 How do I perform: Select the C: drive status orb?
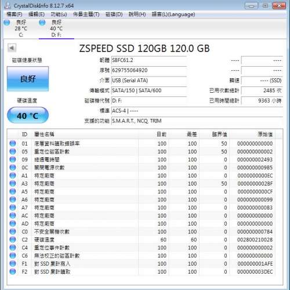pos(7,23)
